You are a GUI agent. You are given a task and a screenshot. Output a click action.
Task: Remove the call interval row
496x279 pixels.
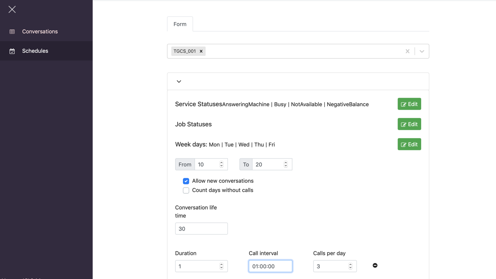click(375, 265)
